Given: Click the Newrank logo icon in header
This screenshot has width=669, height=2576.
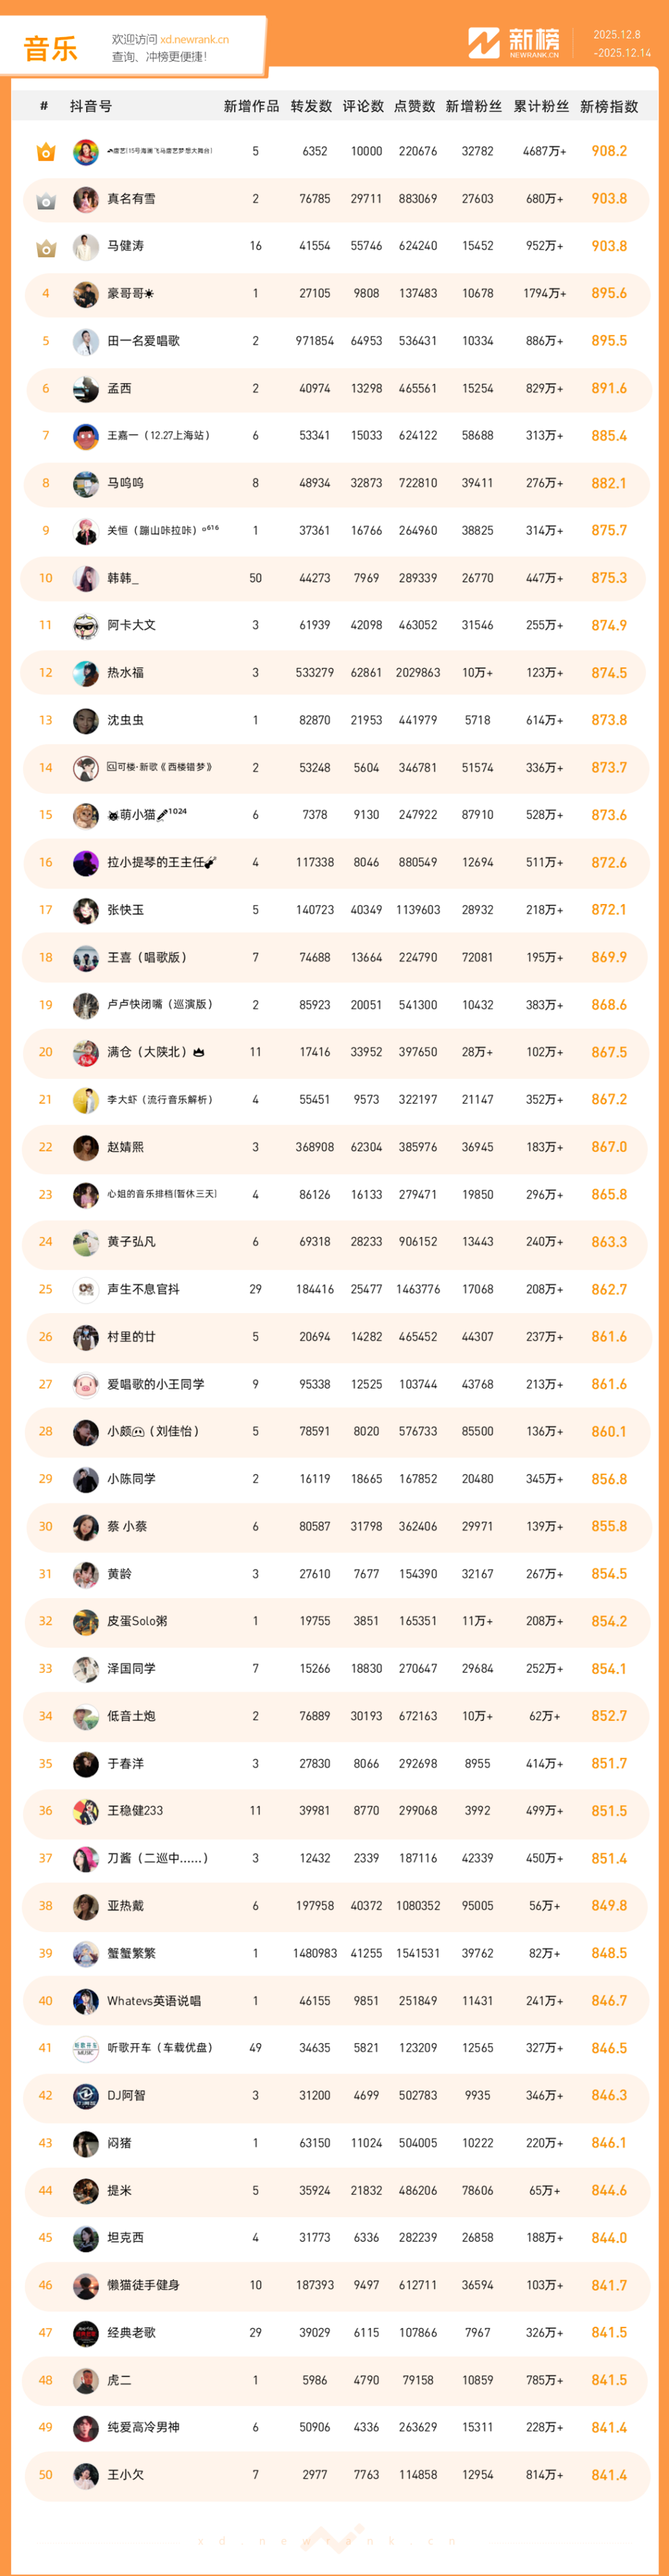Looking at the screenshot, I should 484,43.
